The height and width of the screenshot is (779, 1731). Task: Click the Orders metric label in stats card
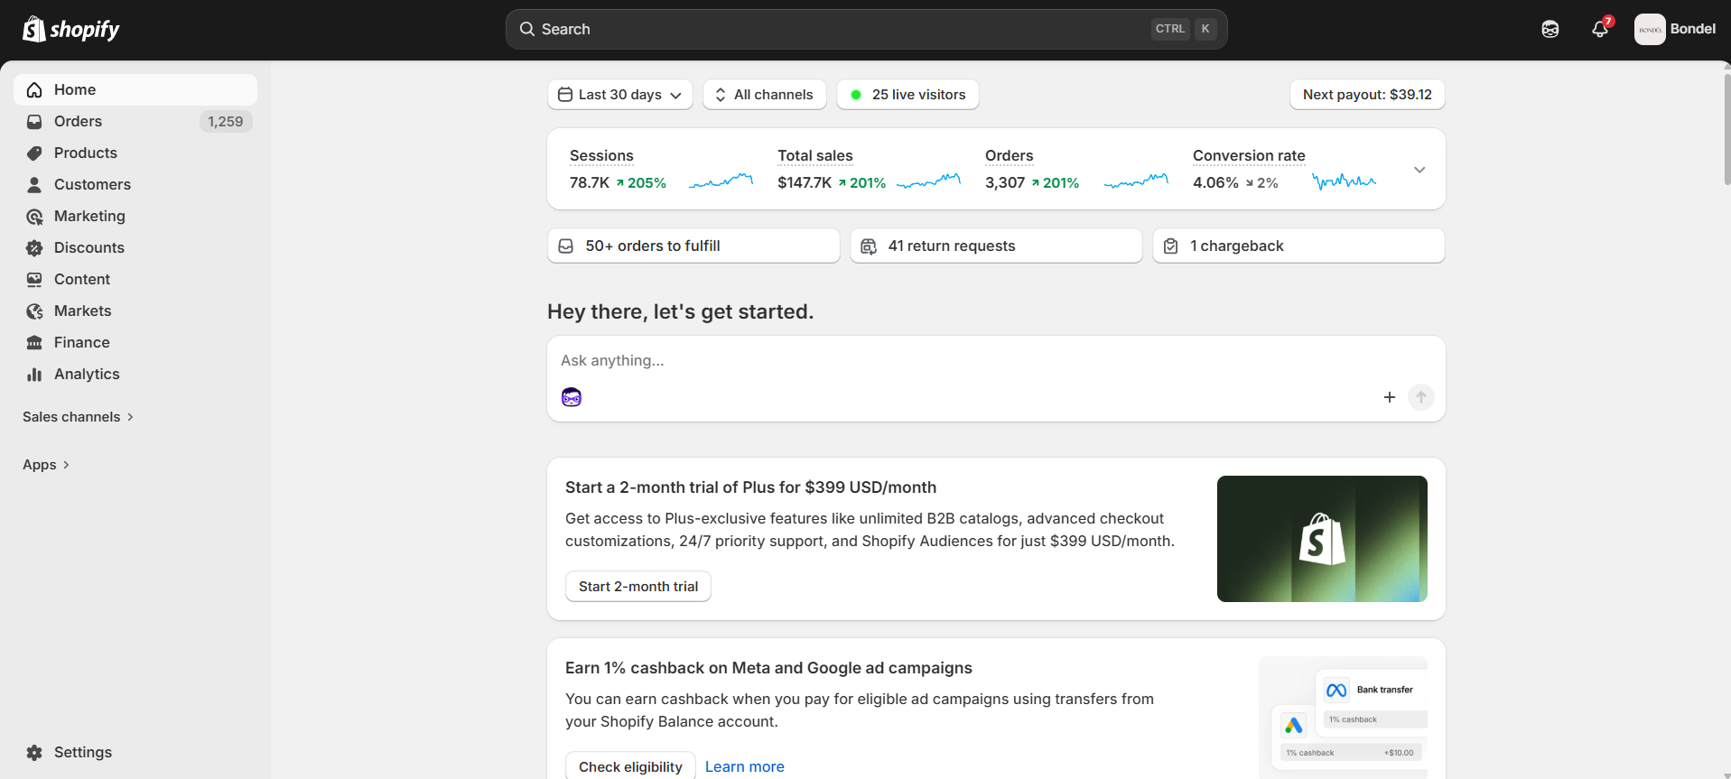click(1010, 156)
